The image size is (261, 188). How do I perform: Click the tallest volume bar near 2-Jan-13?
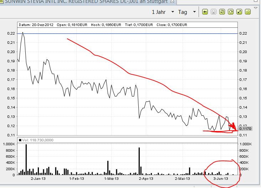[26, 160]
